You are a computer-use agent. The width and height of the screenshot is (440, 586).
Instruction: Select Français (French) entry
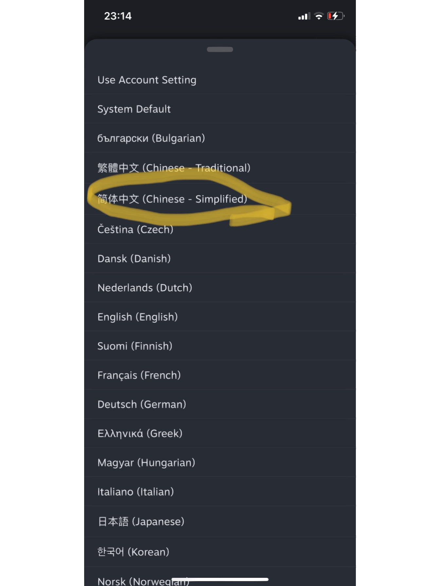tap(220, 375)
